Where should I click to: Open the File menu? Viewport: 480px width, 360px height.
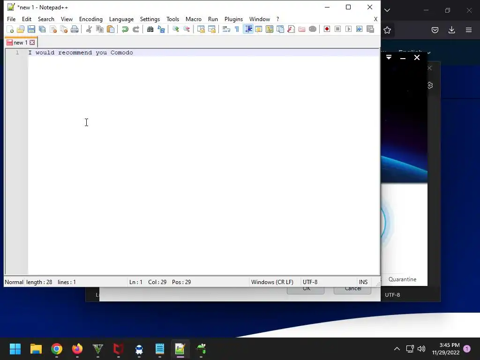11,19
